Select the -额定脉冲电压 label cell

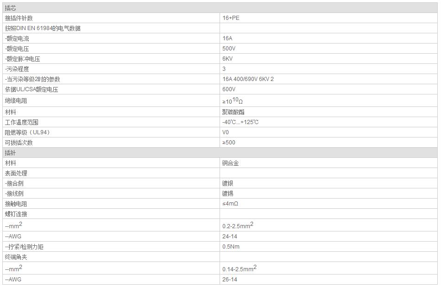(23, 59)
